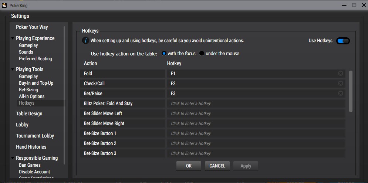
Task: Open the Disable Account page
Action: (x=34, y=172)
